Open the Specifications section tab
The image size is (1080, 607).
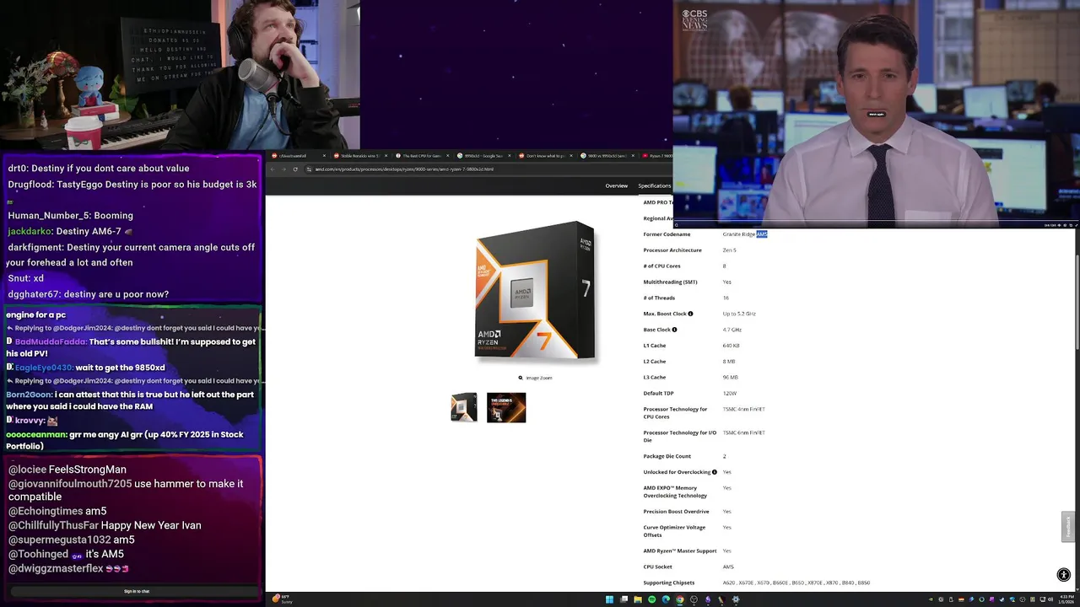coord(654,185)
